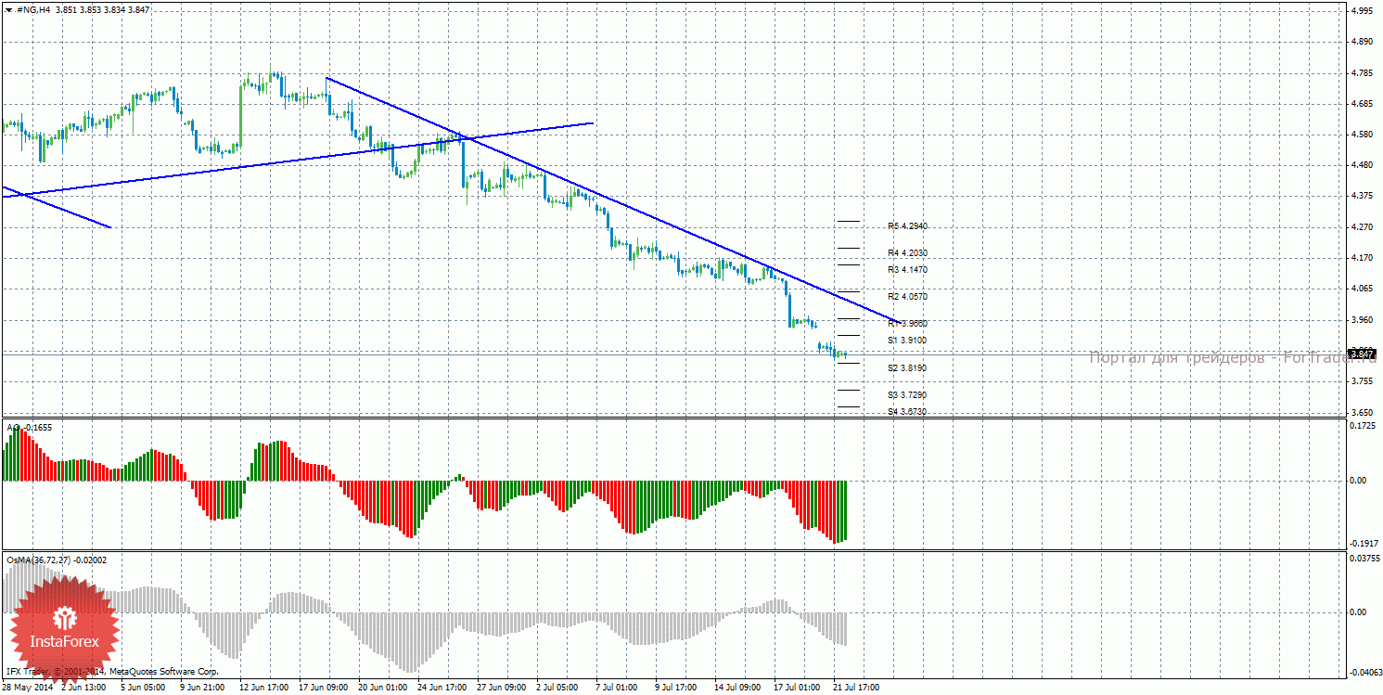Click the 9 Jun 21:00 time label
Screen dimensions: 1383x695
(201, 688)
